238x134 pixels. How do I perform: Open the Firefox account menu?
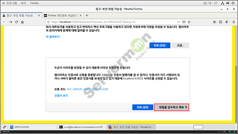point(226,22)
